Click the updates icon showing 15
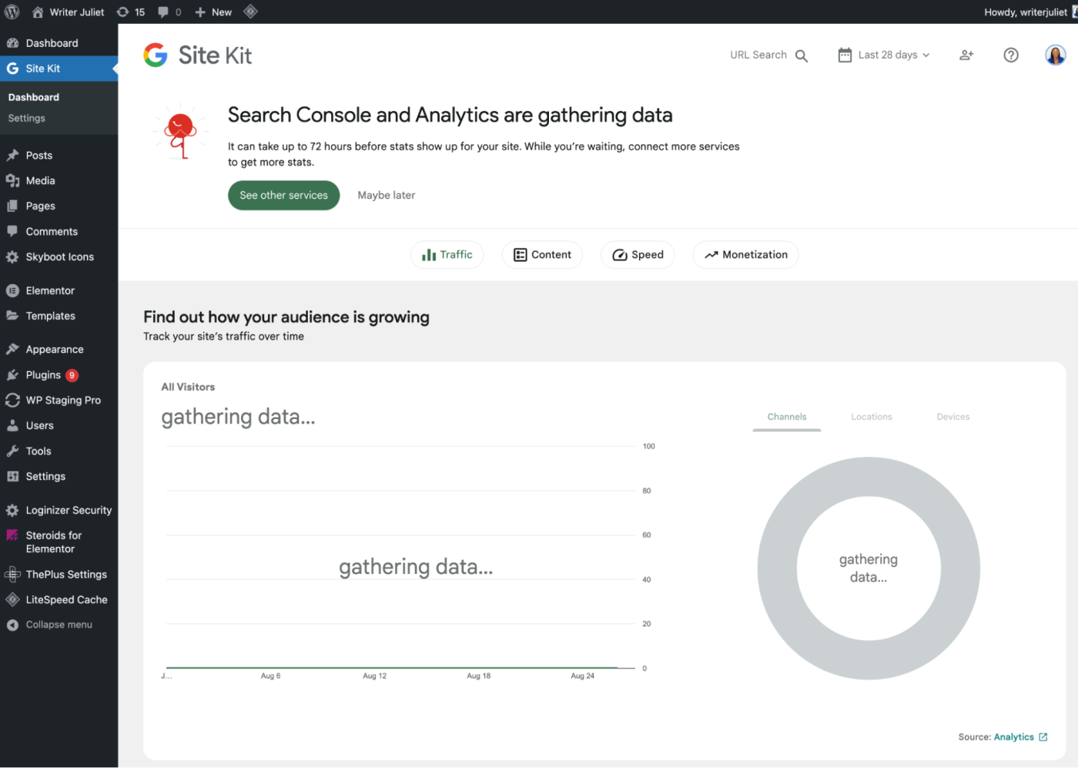This screenshot has width=1078, height=768. (x=122, y=12)
